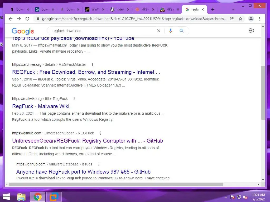Open the options menu for the archive.org result
This screenshot has height=202, width=270.
93,64
